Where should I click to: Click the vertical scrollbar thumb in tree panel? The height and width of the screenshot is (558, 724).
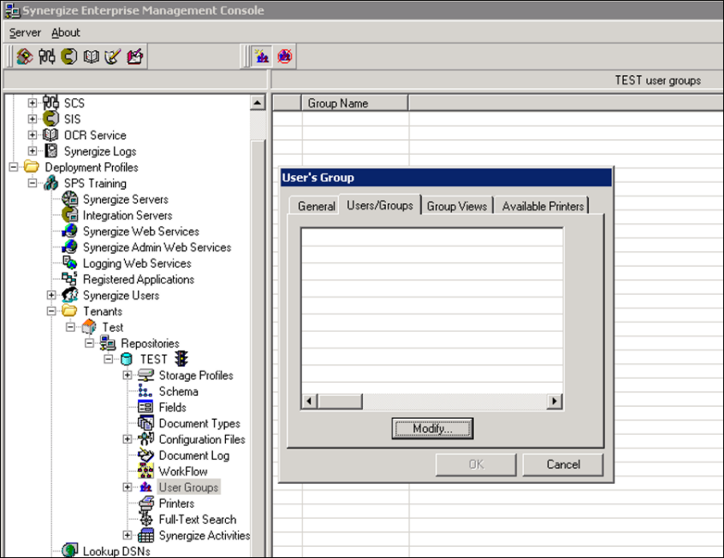pos(258,348)
